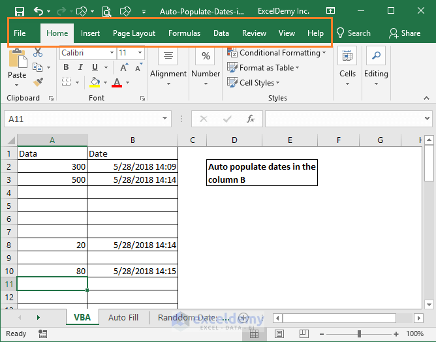The height and width of the screenshot is (342, 436).
Task: Click the vertical scrollbar down arrow
Action: 429,304
